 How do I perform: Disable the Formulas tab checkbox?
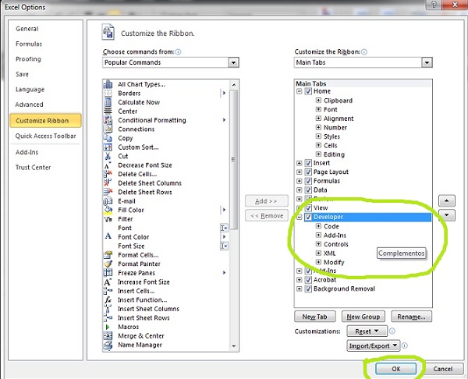click(x=308, y=181)
